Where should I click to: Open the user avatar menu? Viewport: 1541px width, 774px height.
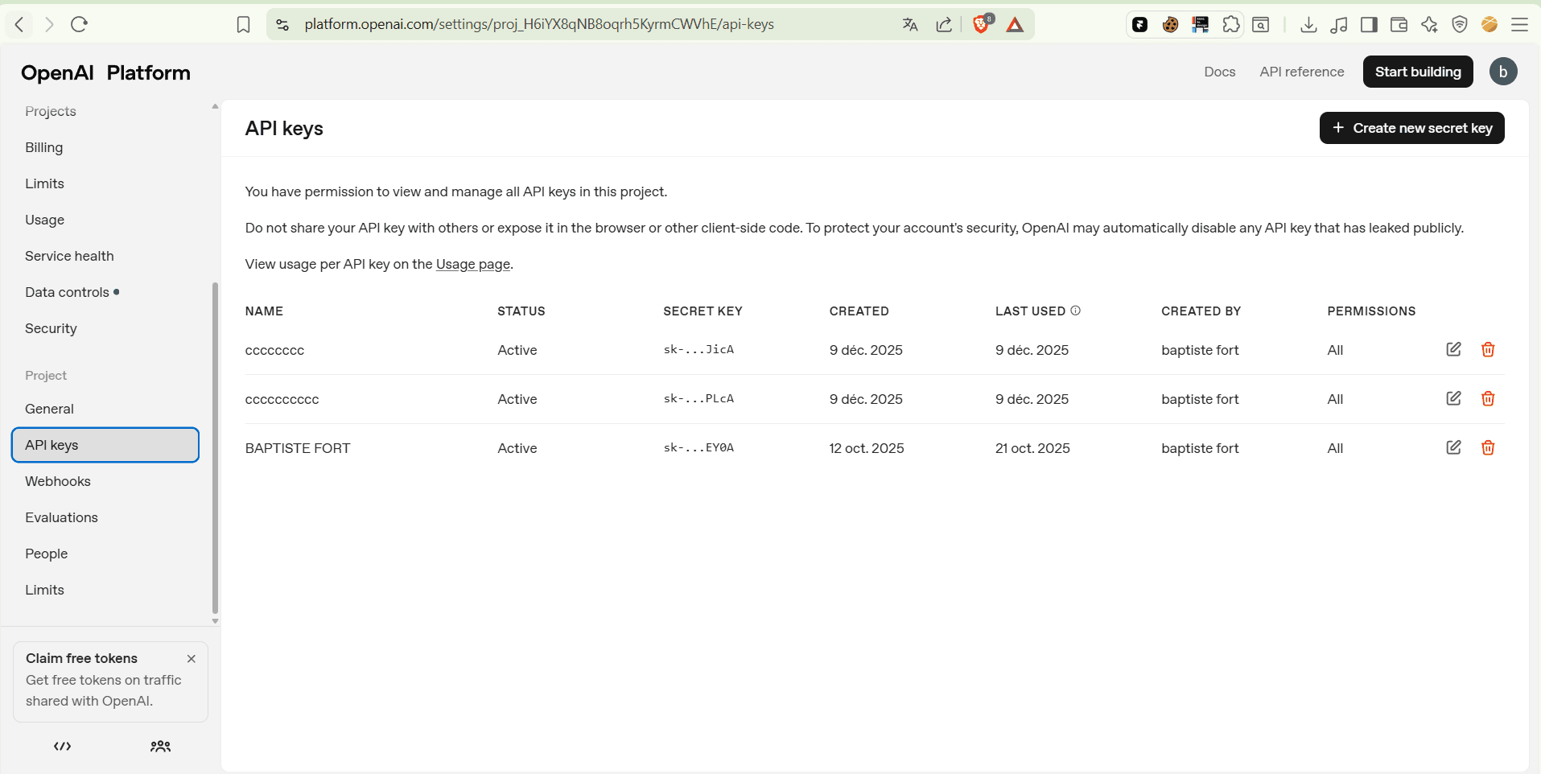pyautogui.click(x=1503, y=72)
